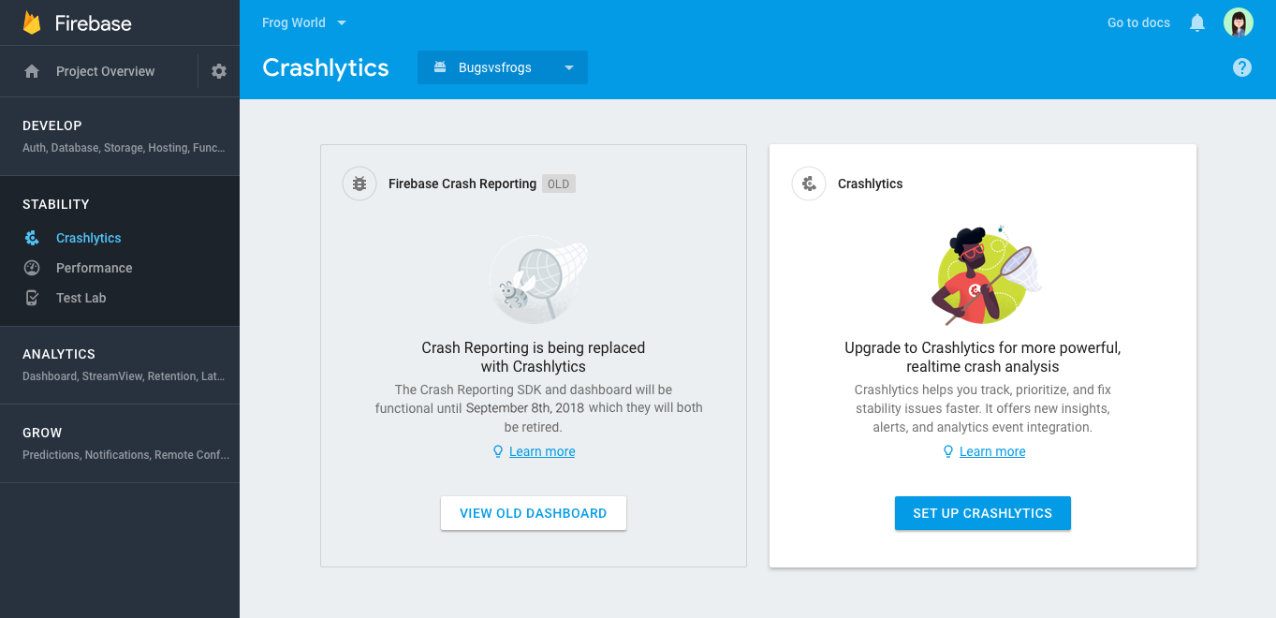Click the Crashlytics page title

326,67
